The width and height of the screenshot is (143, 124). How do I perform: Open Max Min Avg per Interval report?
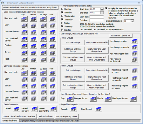[x=134, y=60]
